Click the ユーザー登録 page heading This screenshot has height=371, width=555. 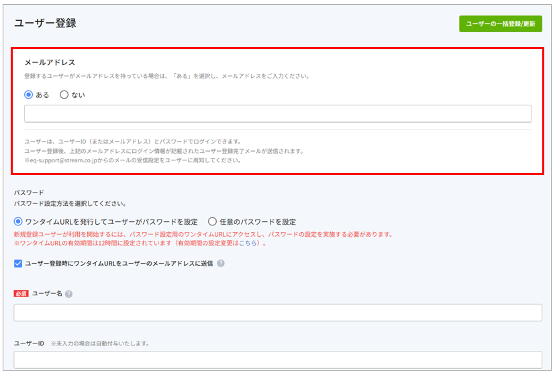coord(45,23)
